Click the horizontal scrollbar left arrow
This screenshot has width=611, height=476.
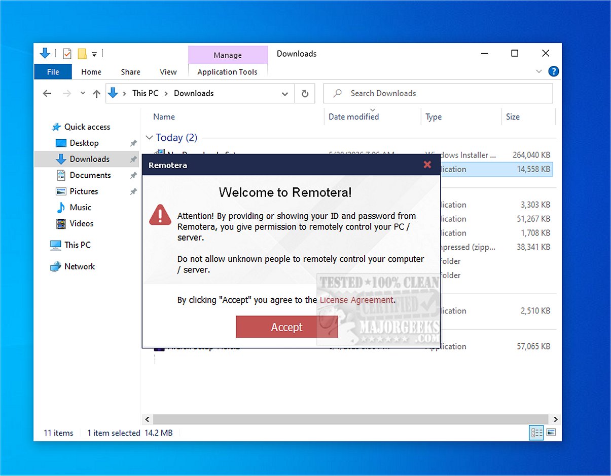tap(148, 419)
